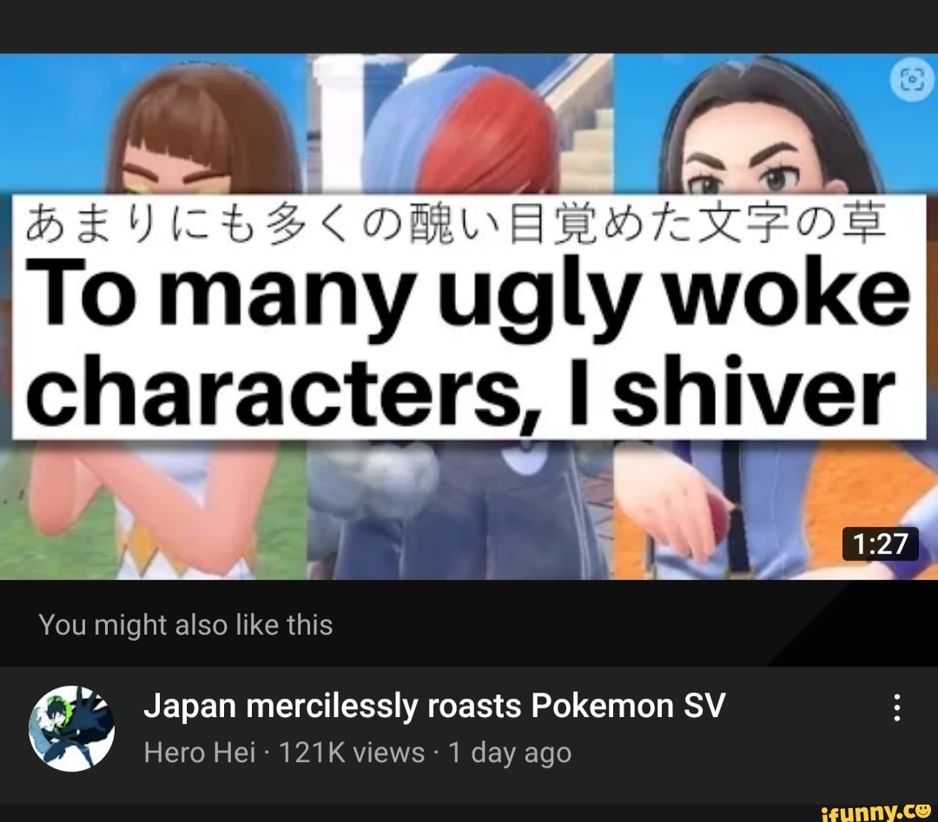
Task: Open Hero Hei channel avatar
Action: pos(72,728)
